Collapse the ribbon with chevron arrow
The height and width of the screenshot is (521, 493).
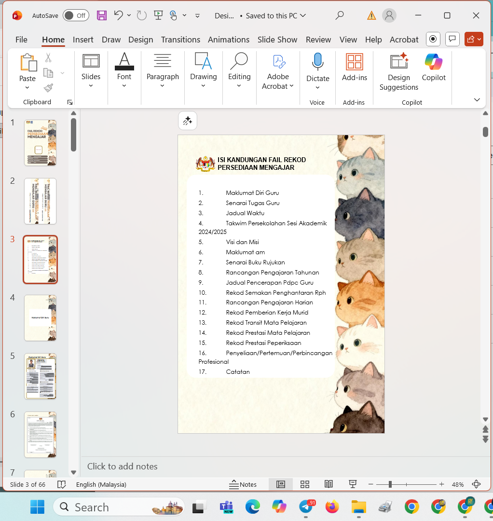(477, 100)
